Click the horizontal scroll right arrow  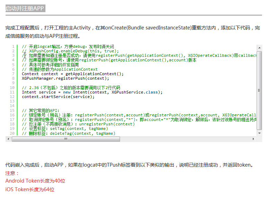pos(253,139)
